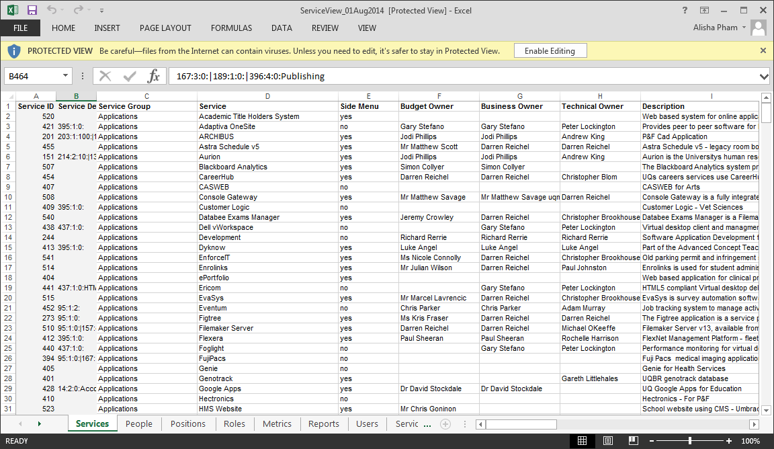Switch to the People sheet tab
774x449 pixels.
coord(138,424)
